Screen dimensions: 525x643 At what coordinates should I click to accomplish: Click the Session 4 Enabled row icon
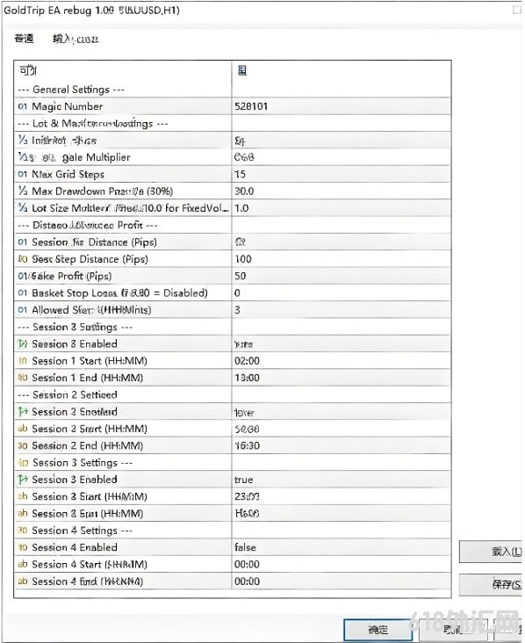pyautogui.click(x=23, y=547)
